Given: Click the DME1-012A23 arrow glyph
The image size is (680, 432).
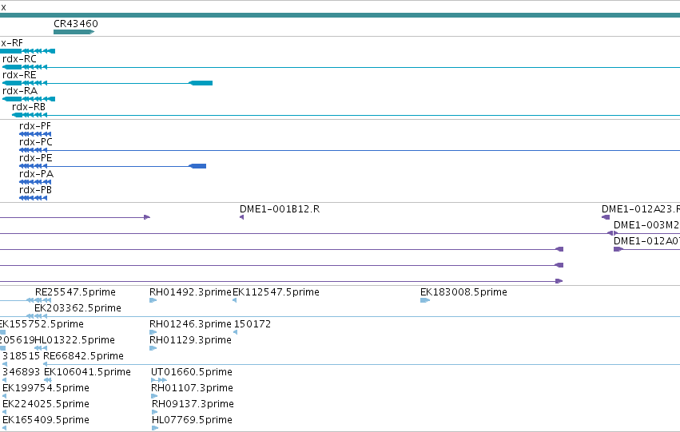Looking at the screenshot, I should pos(606,217).
